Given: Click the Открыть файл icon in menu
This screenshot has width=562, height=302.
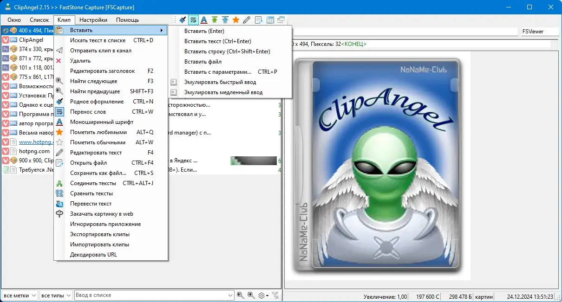Looking at the screenshot, I should click(59, 163).
